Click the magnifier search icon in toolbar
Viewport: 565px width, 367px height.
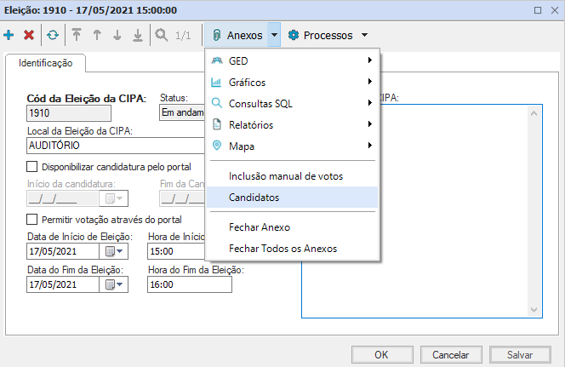pos(161,36)
